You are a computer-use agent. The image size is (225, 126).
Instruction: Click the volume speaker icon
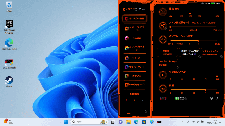163,88
